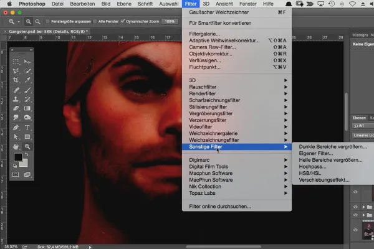Select the Eraser tool
The image size is (374, 249).
(x=16, y=108)
